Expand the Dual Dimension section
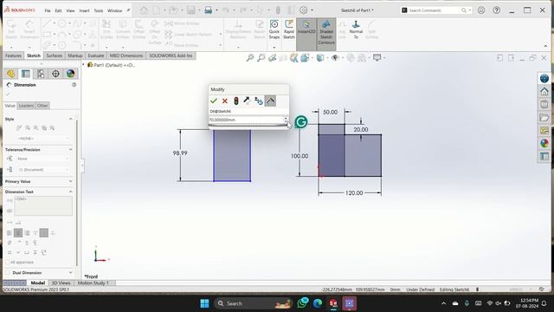 point(71,273)
